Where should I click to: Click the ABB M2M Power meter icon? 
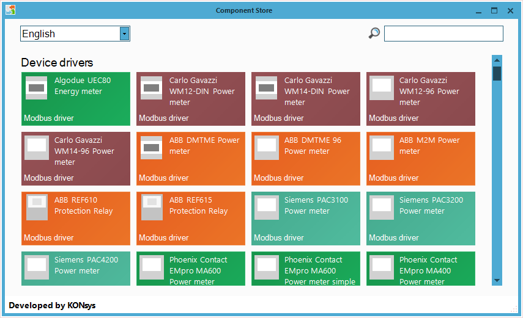[382, 148]
